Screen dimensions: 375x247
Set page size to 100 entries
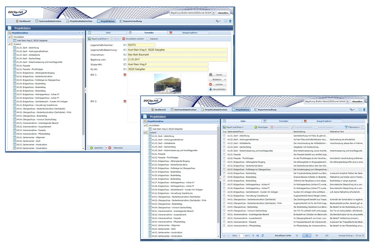pyautogui.click(x=327, y=235)
